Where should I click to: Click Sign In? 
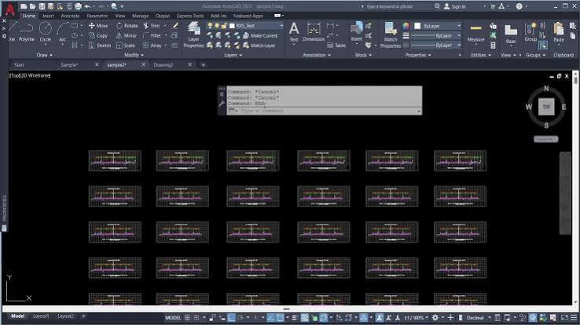click(454, 6)
